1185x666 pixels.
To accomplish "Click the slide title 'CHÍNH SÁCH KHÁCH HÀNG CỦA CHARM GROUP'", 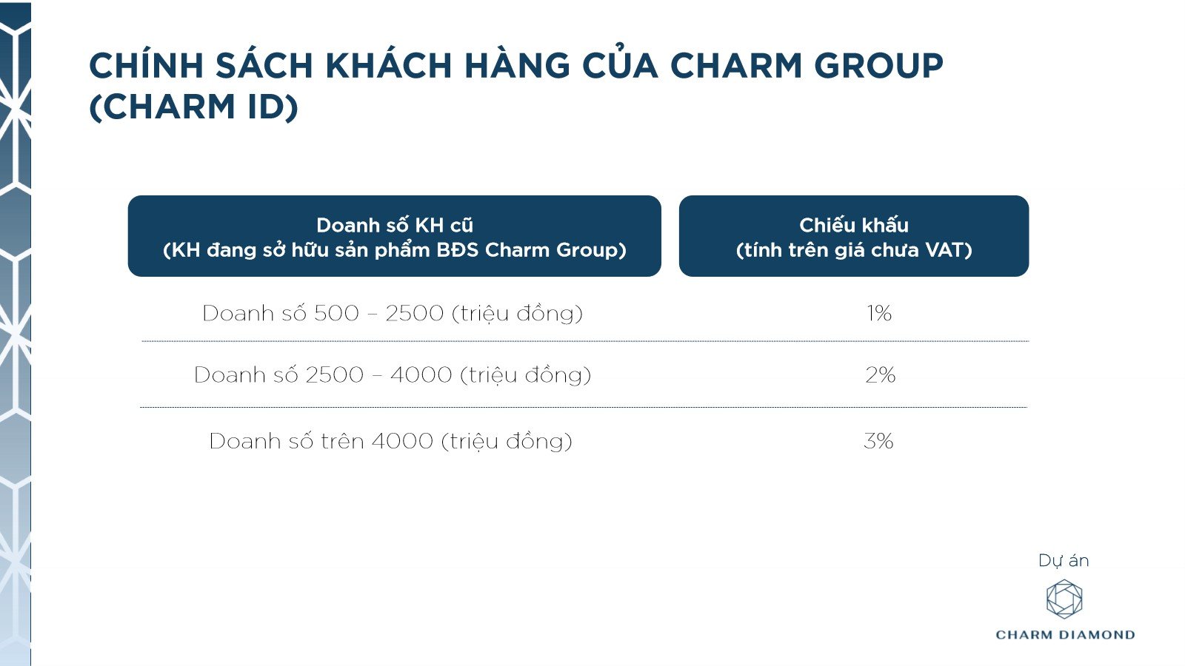I will pos(515,66).
